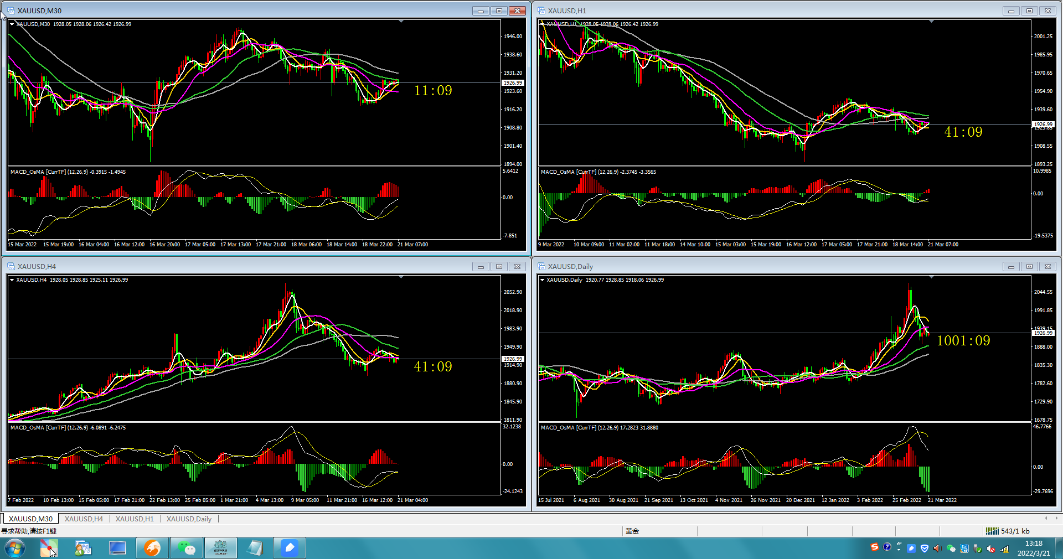Switch to the XAUUSD,Daily tab

point(189,519)
